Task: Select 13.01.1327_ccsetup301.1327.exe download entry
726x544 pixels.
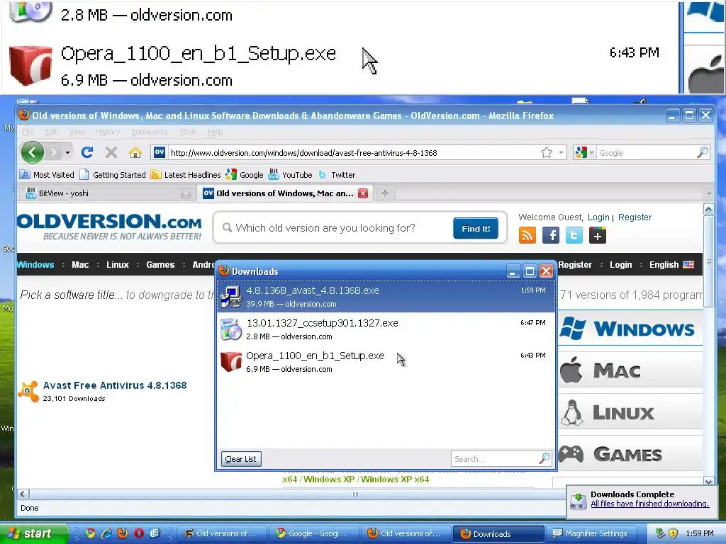Action: [386, 329]
